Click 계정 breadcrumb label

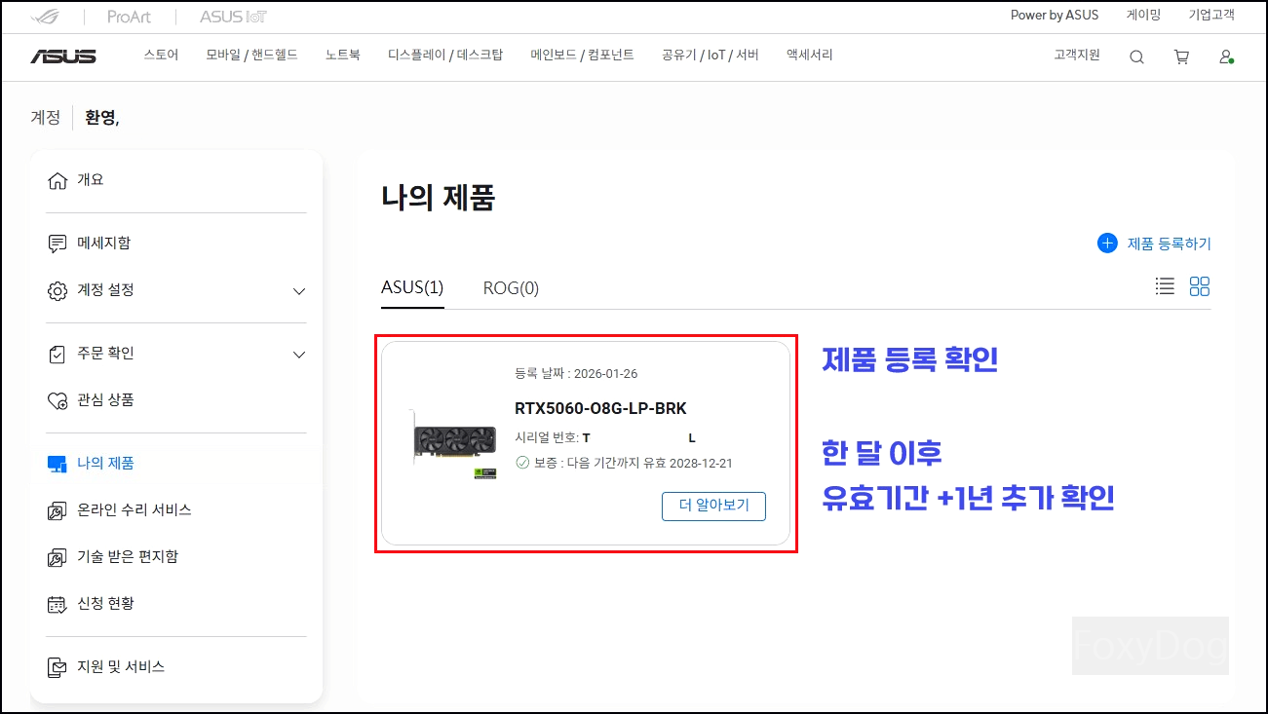pyautogui.click(x=46, y=118)
